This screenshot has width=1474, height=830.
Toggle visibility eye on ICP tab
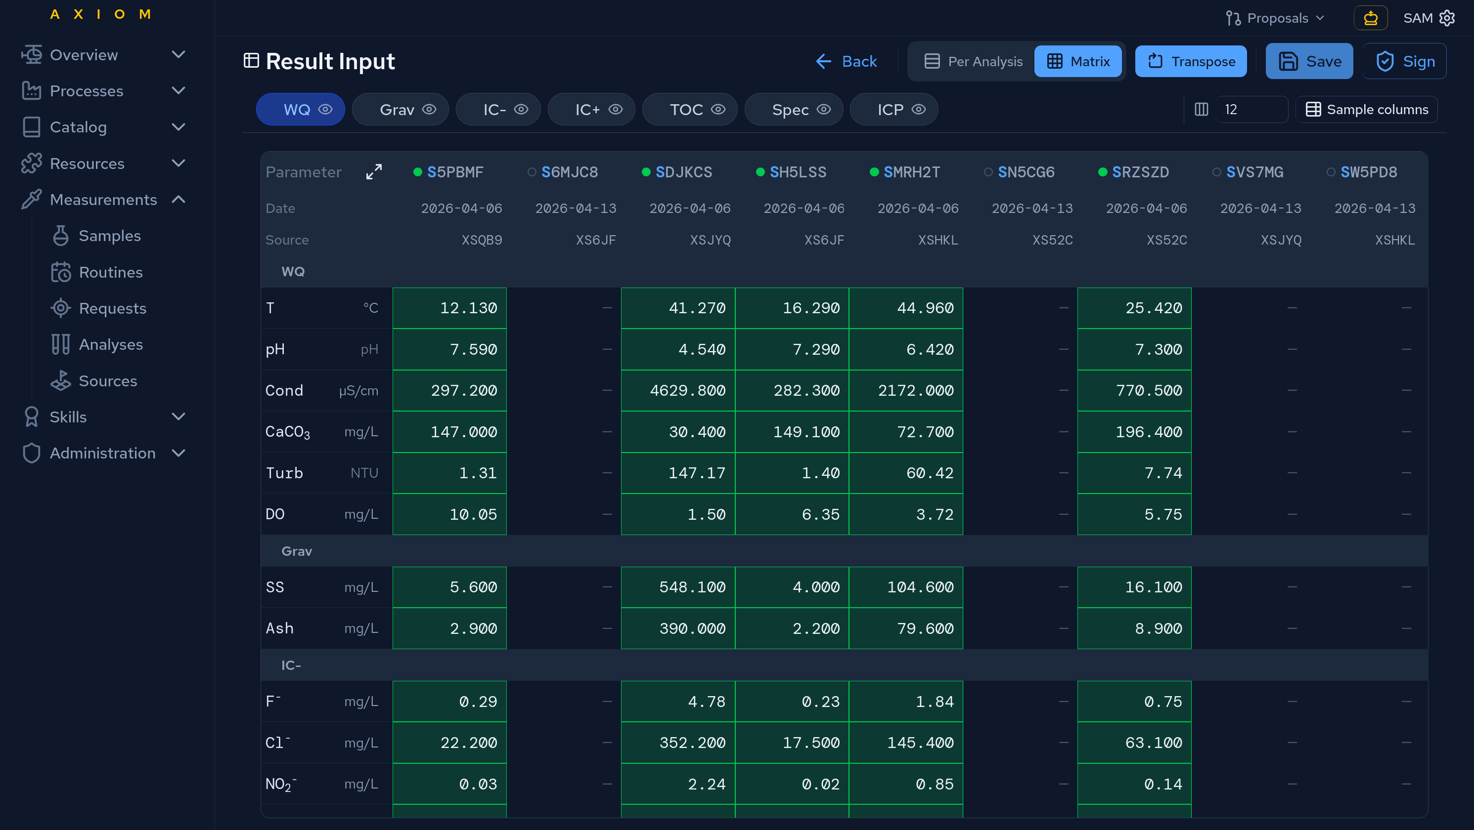pyautogui.click(x=918, y=109)
